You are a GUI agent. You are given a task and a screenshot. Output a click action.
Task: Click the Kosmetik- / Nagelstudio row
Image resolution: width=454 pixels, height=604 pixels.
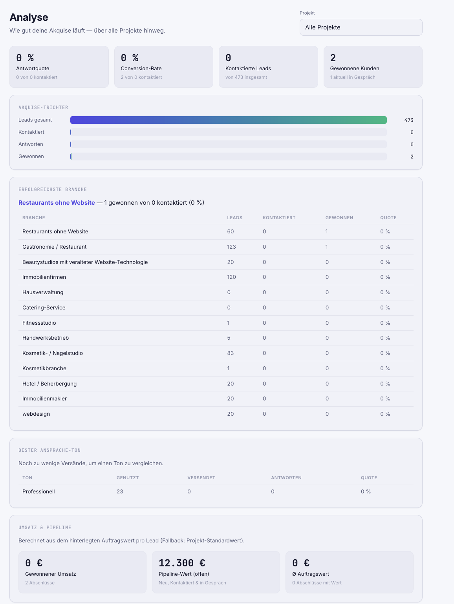216,353
